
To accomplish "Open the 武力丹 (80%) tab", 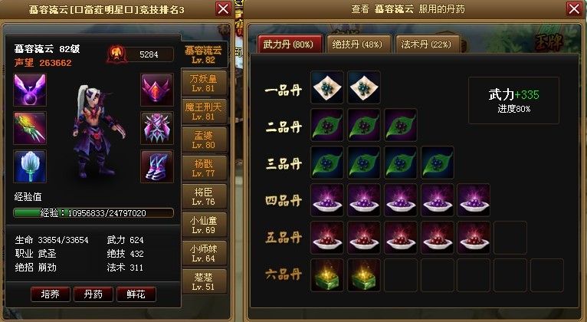I will point(290,44).
